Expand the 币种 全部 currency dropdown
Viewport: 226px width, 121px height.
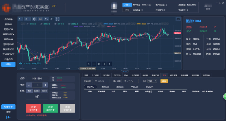(x=152, y=81)
